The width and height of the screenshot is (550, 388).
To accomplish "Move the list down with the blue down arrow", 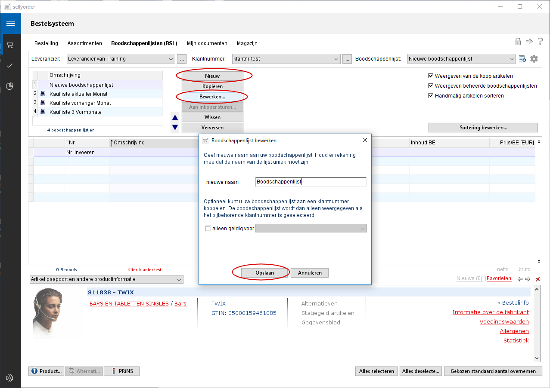I will tap(175, 127).
